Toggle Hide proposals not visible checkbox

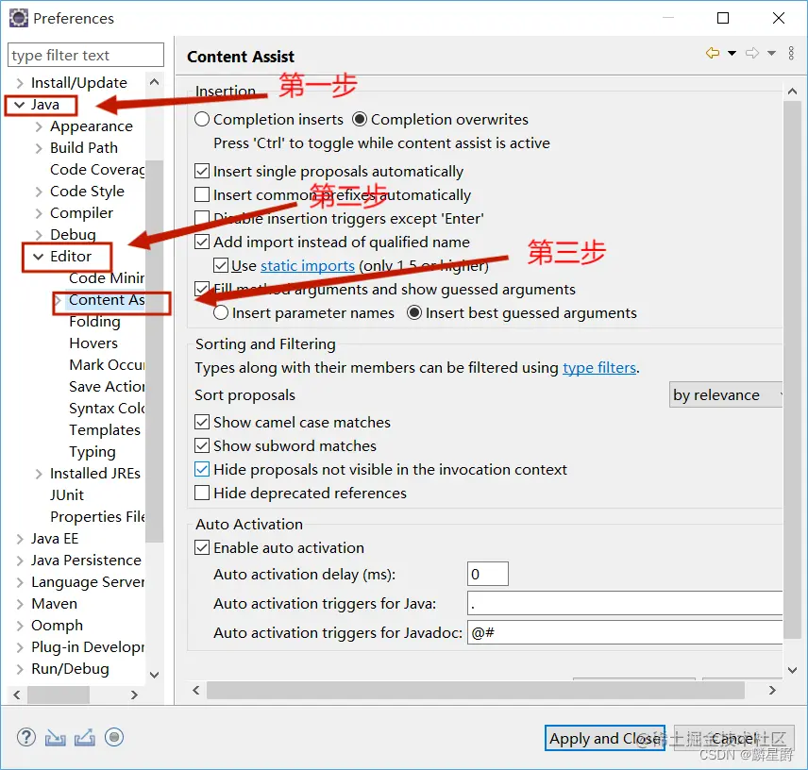coord(202,469)
